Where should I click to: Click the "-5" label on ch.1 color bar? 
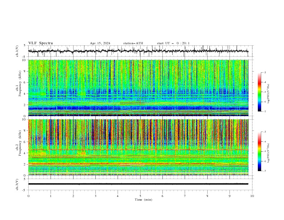click(x=264, y=92)
